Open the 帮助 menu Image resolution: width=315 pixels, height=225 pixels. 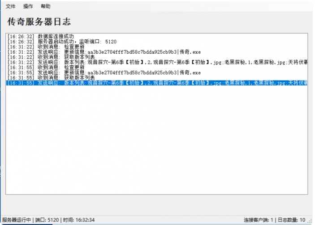[x=45, y=7]
